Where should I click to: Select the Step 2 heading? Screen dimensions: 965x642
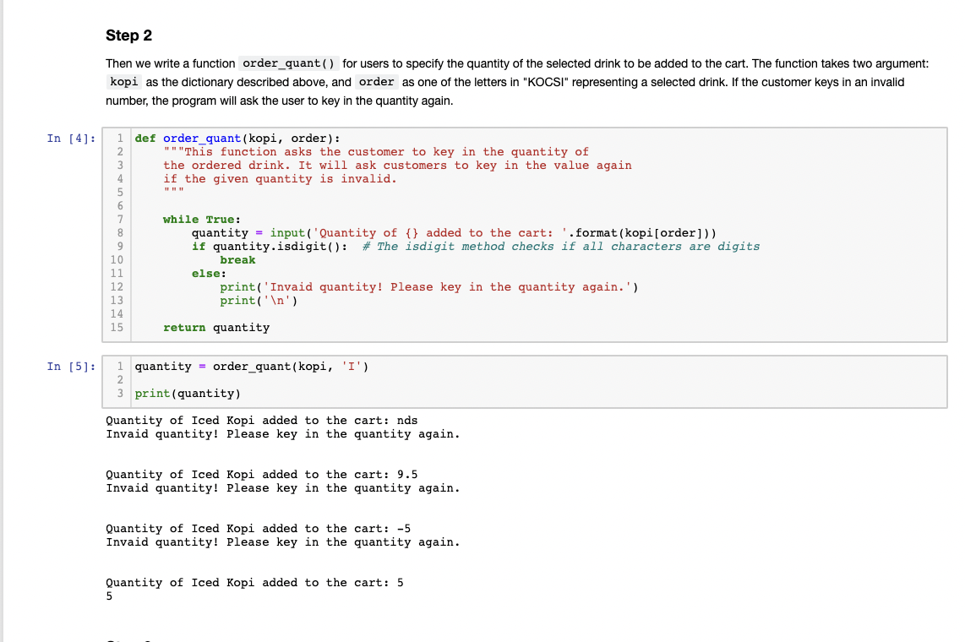129,35
